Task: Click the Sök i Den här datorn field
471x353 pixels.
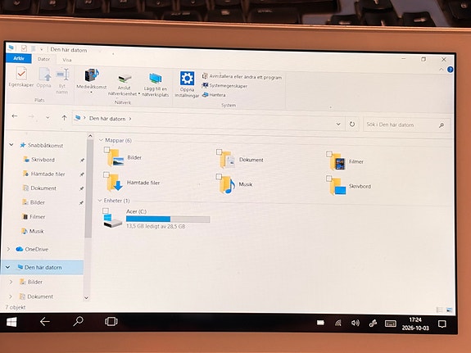Action: [407, 124]
